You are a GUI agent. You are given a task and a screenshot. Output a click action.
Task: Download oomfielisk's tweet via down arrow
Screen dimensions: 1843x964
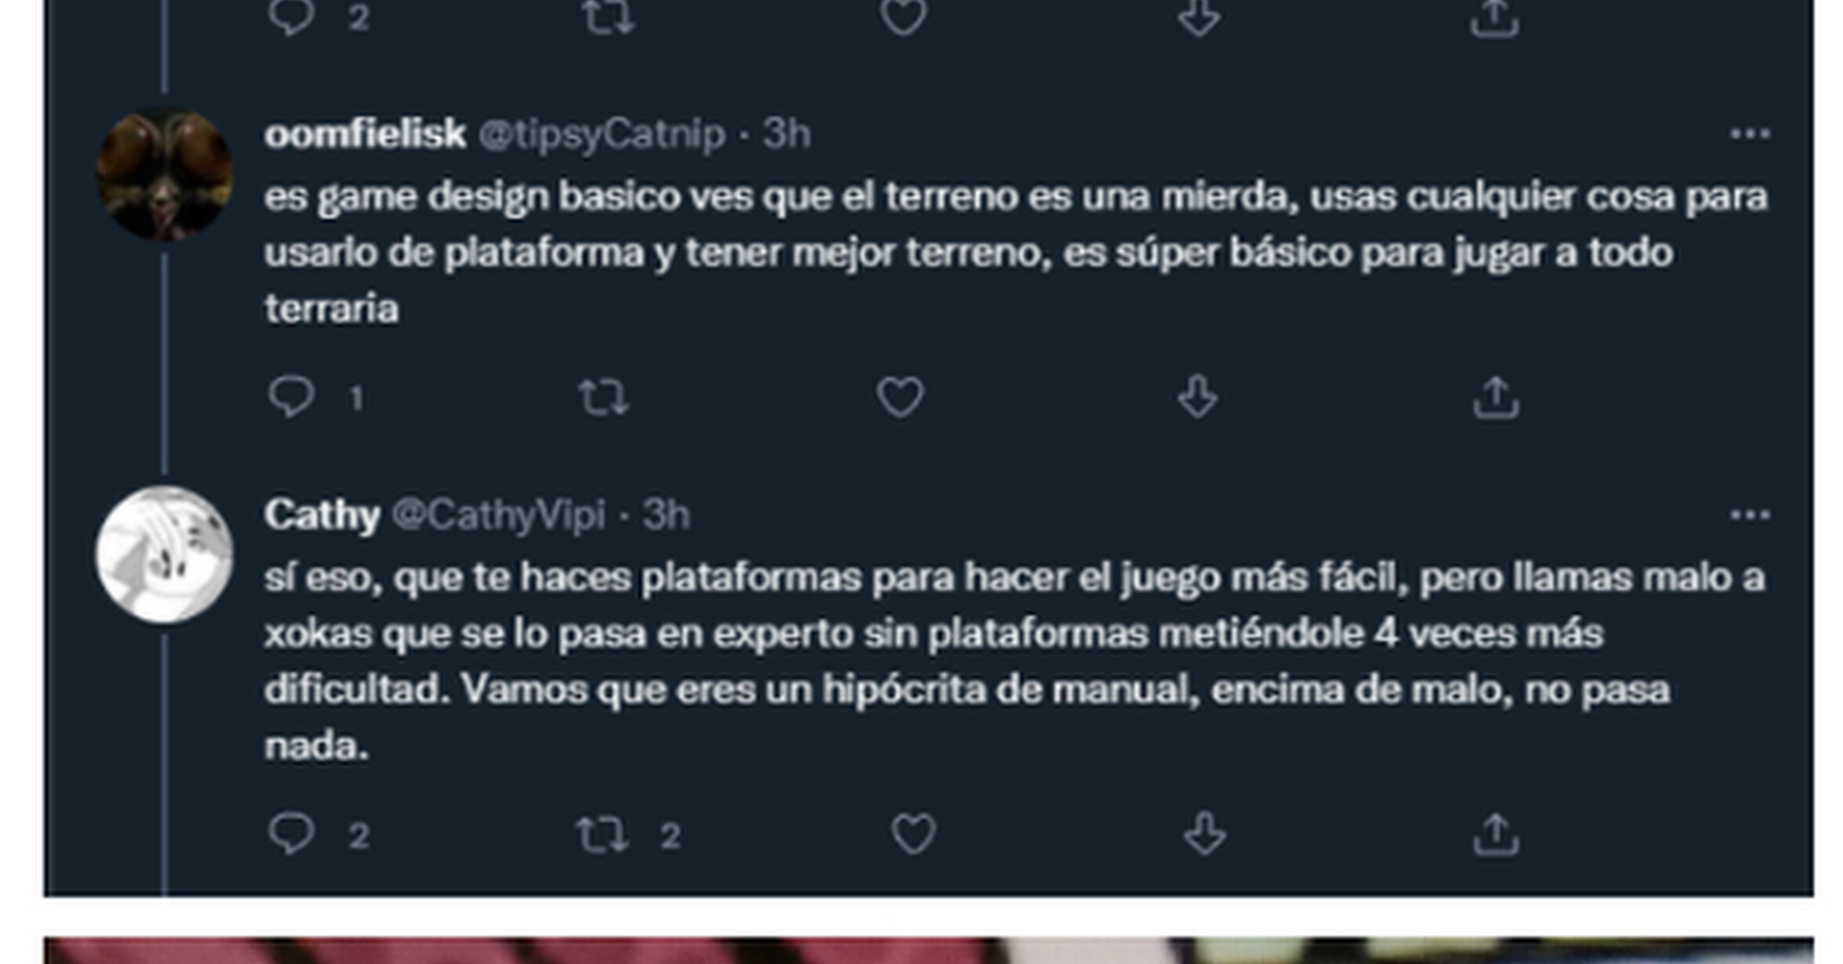pos(1198,397)
